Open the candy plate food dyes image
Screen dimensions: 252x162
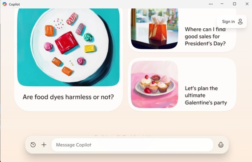pos(68,47)
